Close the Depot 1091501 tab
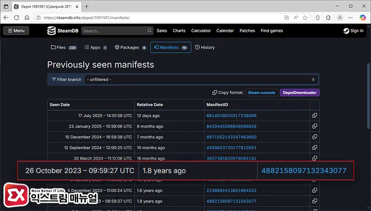The height and width of the screenshot is (211, 371). 77,7
